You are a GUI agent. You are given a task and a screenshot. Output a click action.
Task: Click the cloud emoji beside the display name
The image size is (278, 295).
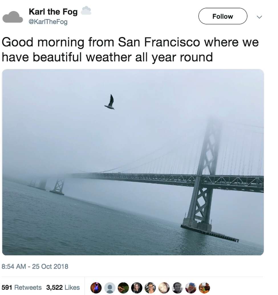86,11
